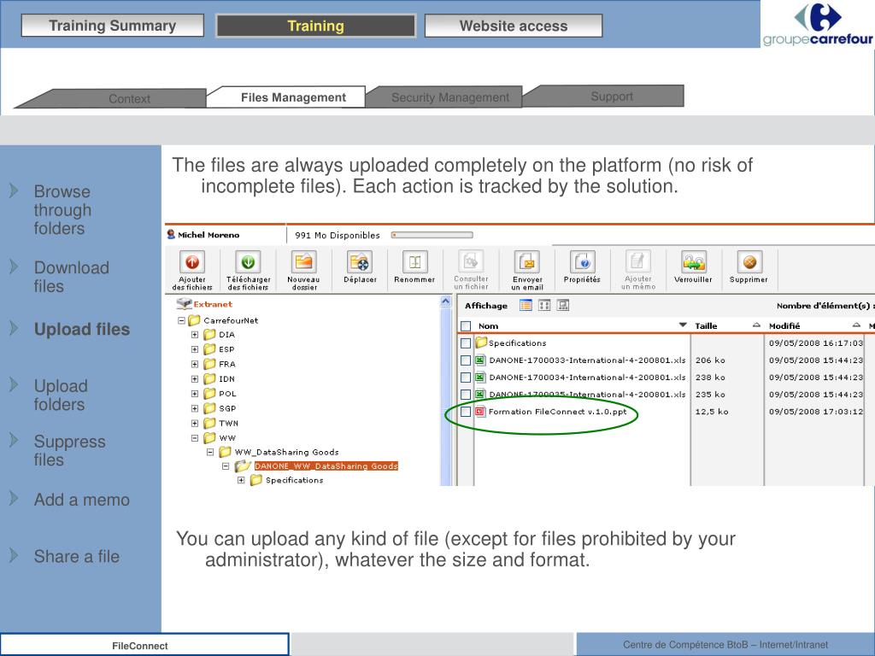Collapse the CarrefourNet tree node
The image size is (875, 656).
tap(181, 320)
